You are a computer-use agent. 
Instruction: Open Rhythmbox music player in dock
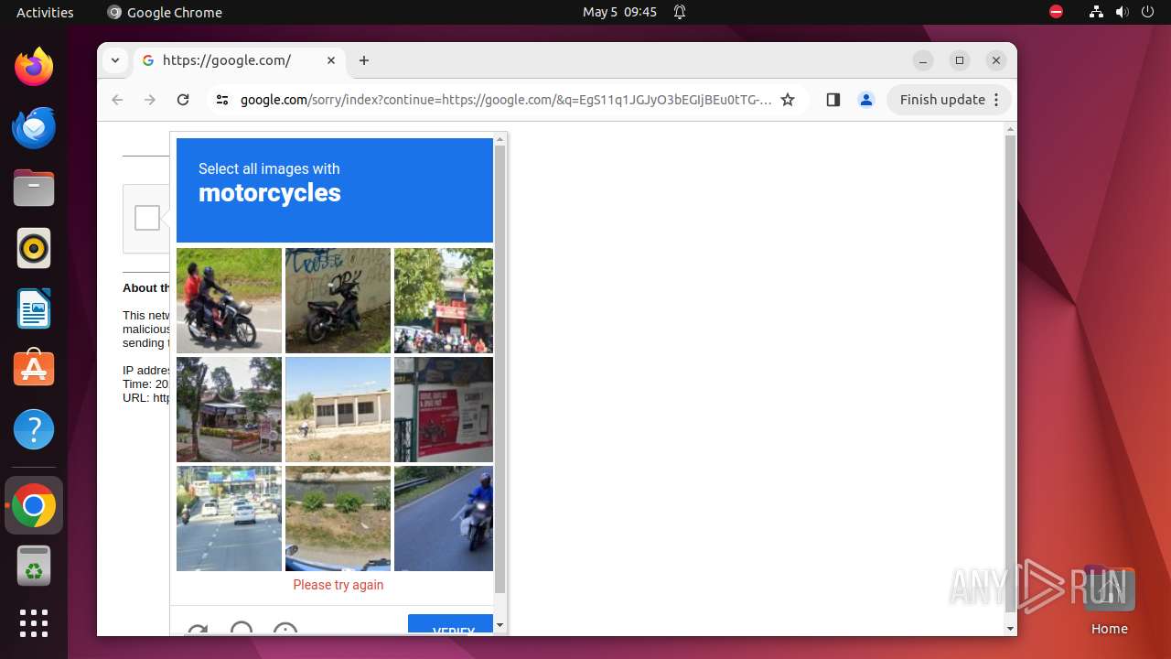tap(34, 248)
